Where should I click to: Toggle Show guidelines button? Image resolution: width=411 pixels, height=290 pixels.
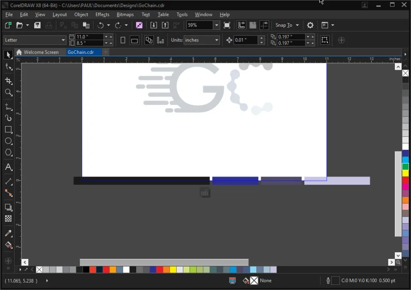(x=264, y=25)
